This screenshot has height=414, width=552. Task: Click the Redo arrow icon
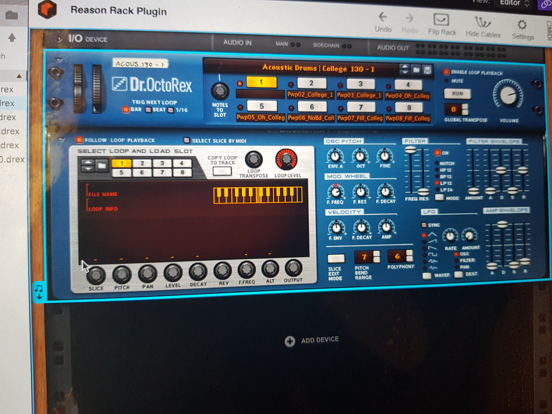pos(409,18)
